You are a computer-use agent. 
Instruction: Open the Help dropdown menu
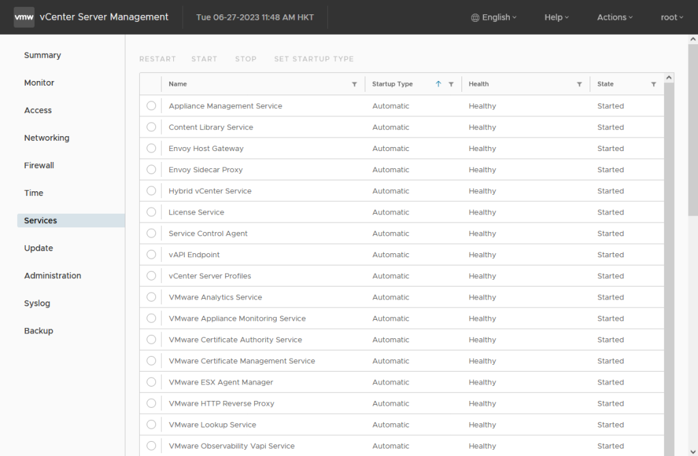pyautogui.click(x=556, y=17)
